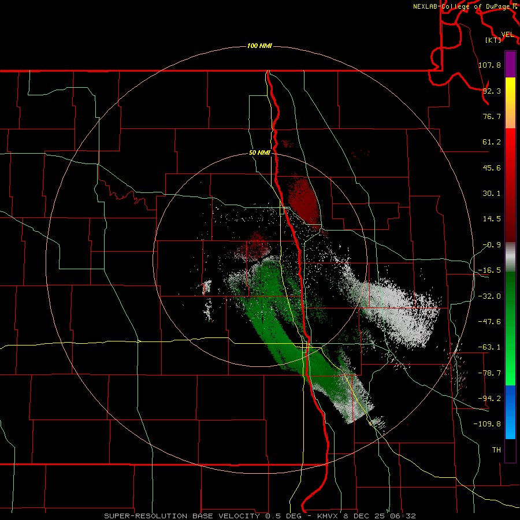Click the Super-Resolution Base Velocity KMVX caption
Image resolution: width=520 pixels, height=520 pixels.
260,516
